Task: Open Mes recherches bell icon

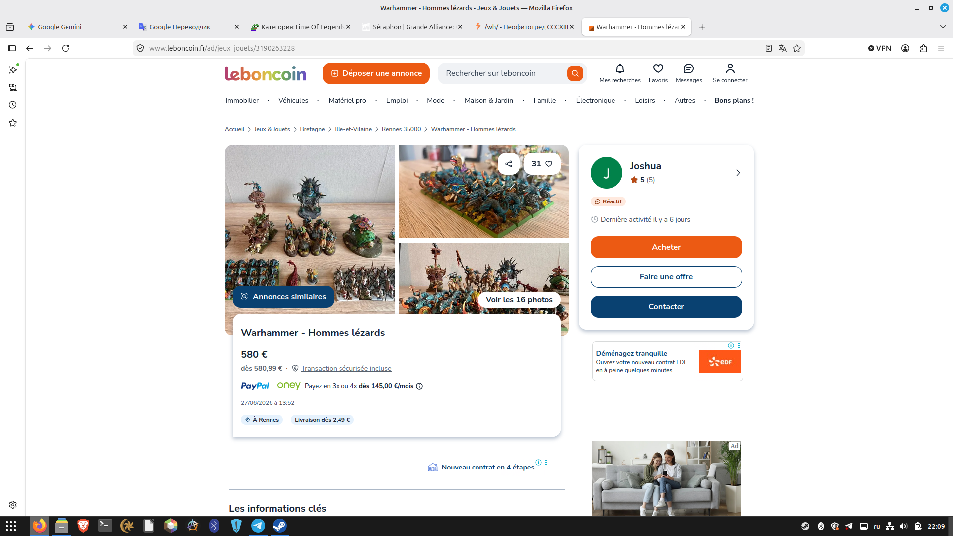Action: pyautogui.click(x=620, y=68)
